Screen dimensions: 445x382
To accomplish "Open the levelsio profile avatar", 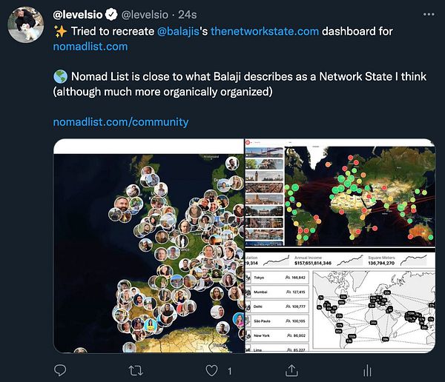I will (x=26, y=25).
